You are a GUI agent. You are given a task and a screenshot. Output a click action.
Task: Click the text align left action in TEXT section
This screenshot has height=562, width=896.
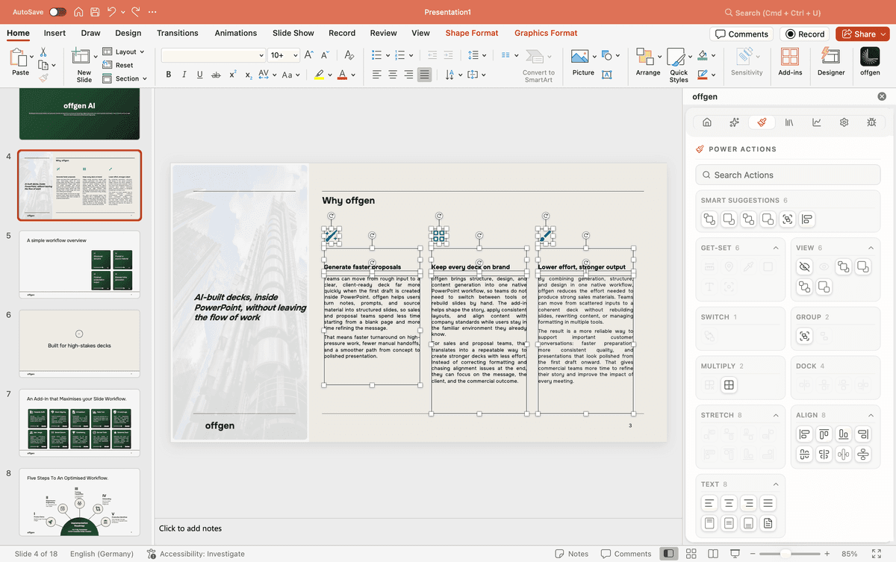pyautogui.click(x=709, y=504)
